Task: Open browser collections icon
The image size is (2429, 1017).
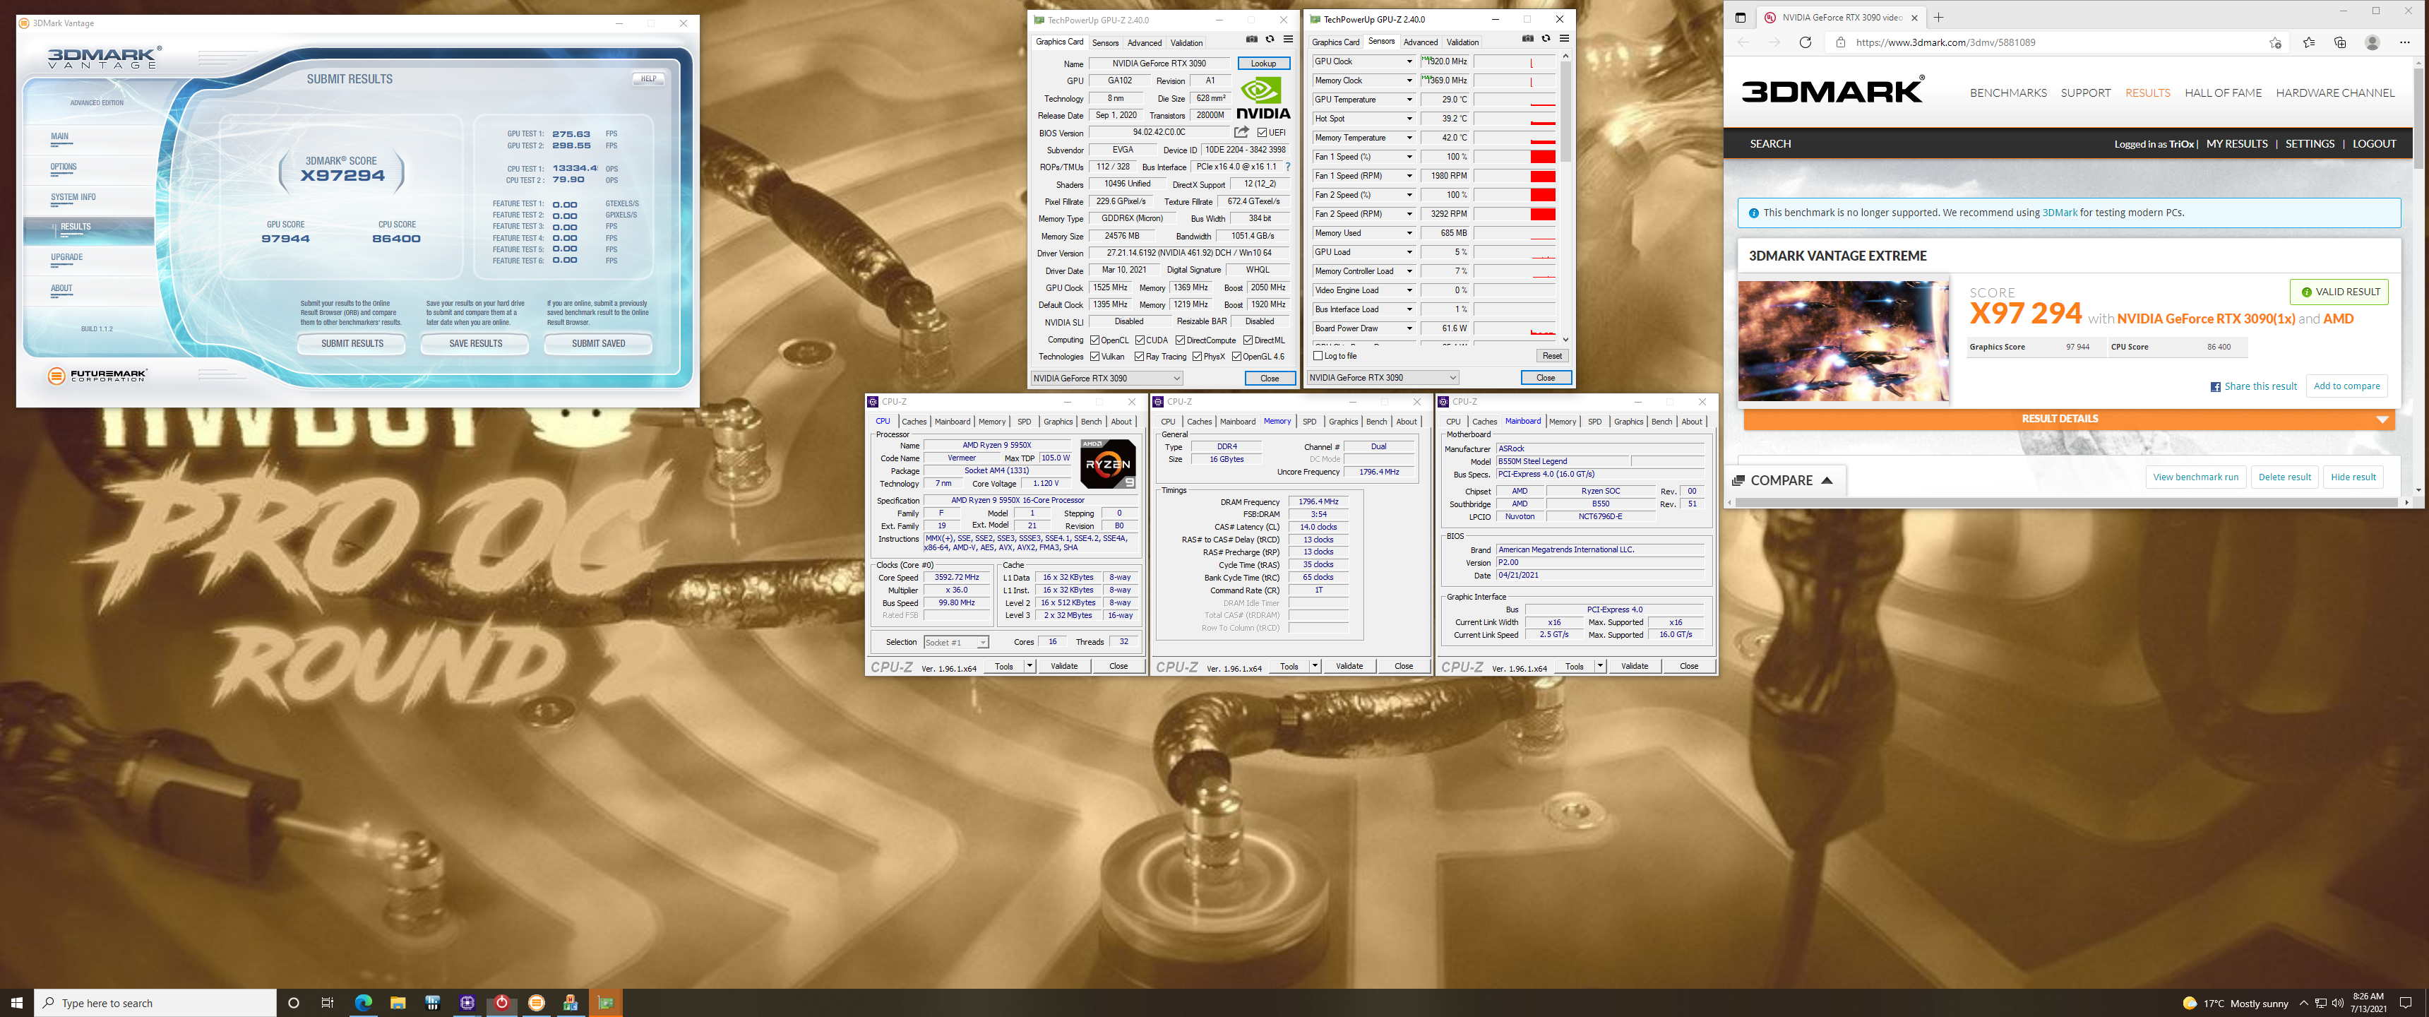Action: [2339, 42]
